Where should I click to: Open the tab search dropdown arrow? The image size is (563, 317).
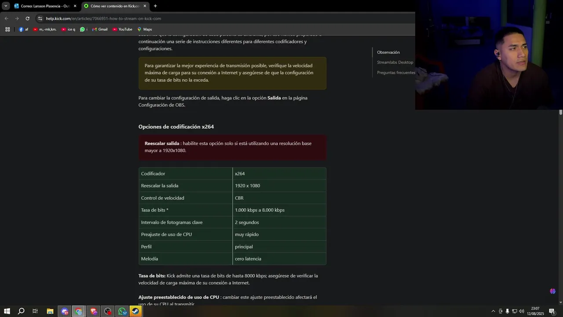pos(6,6)
